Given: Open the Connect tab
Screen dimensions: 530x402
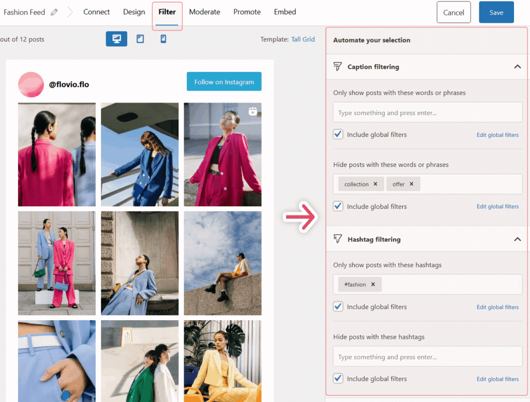Looking at the screenshot, I should coord(96,12).
